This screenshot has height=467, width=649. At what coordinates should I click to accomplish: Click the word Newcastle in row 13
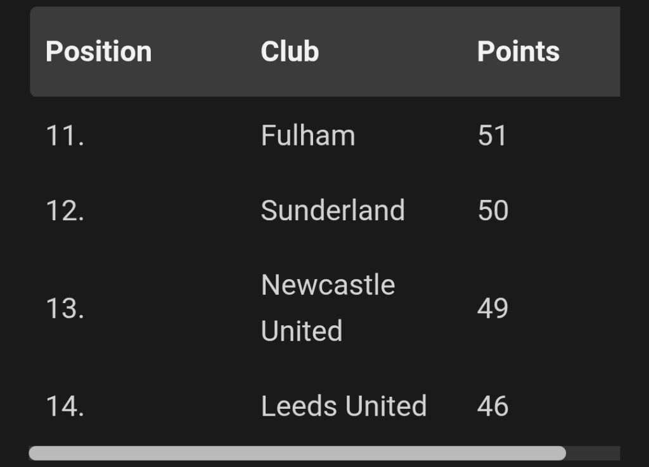click(x=328, y=285)
